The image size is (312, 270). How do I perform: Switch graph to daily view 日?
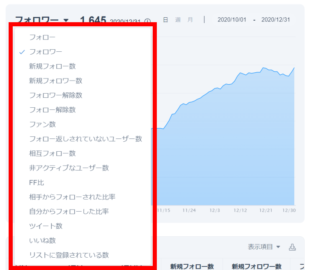coord(165,20)
